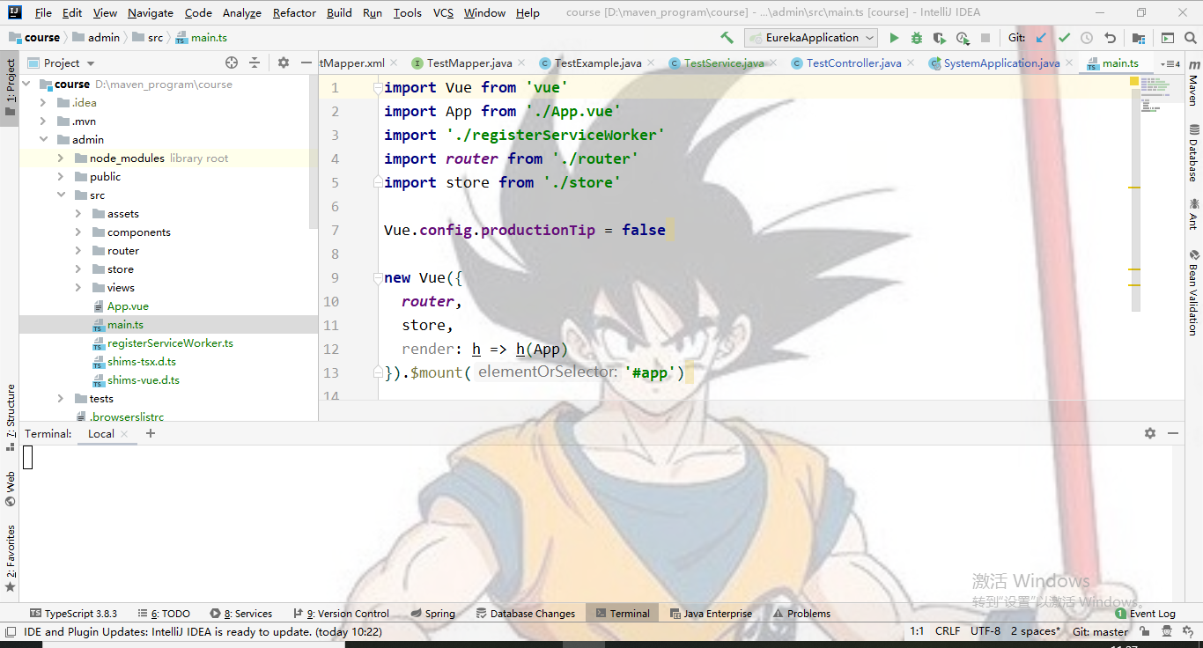This screenshot has height=648, width=1203.
Task: Click the Git Rollback undo arrow
Action: [x=1110, y=38]
